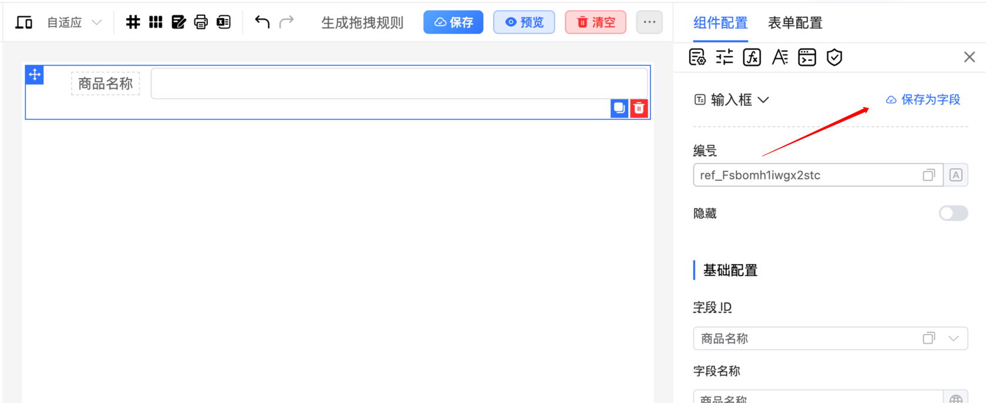Image resolution: width=986 pixels, height=403 pixels.
Task: Click the blue 保存 button
Action: (453, 22)
